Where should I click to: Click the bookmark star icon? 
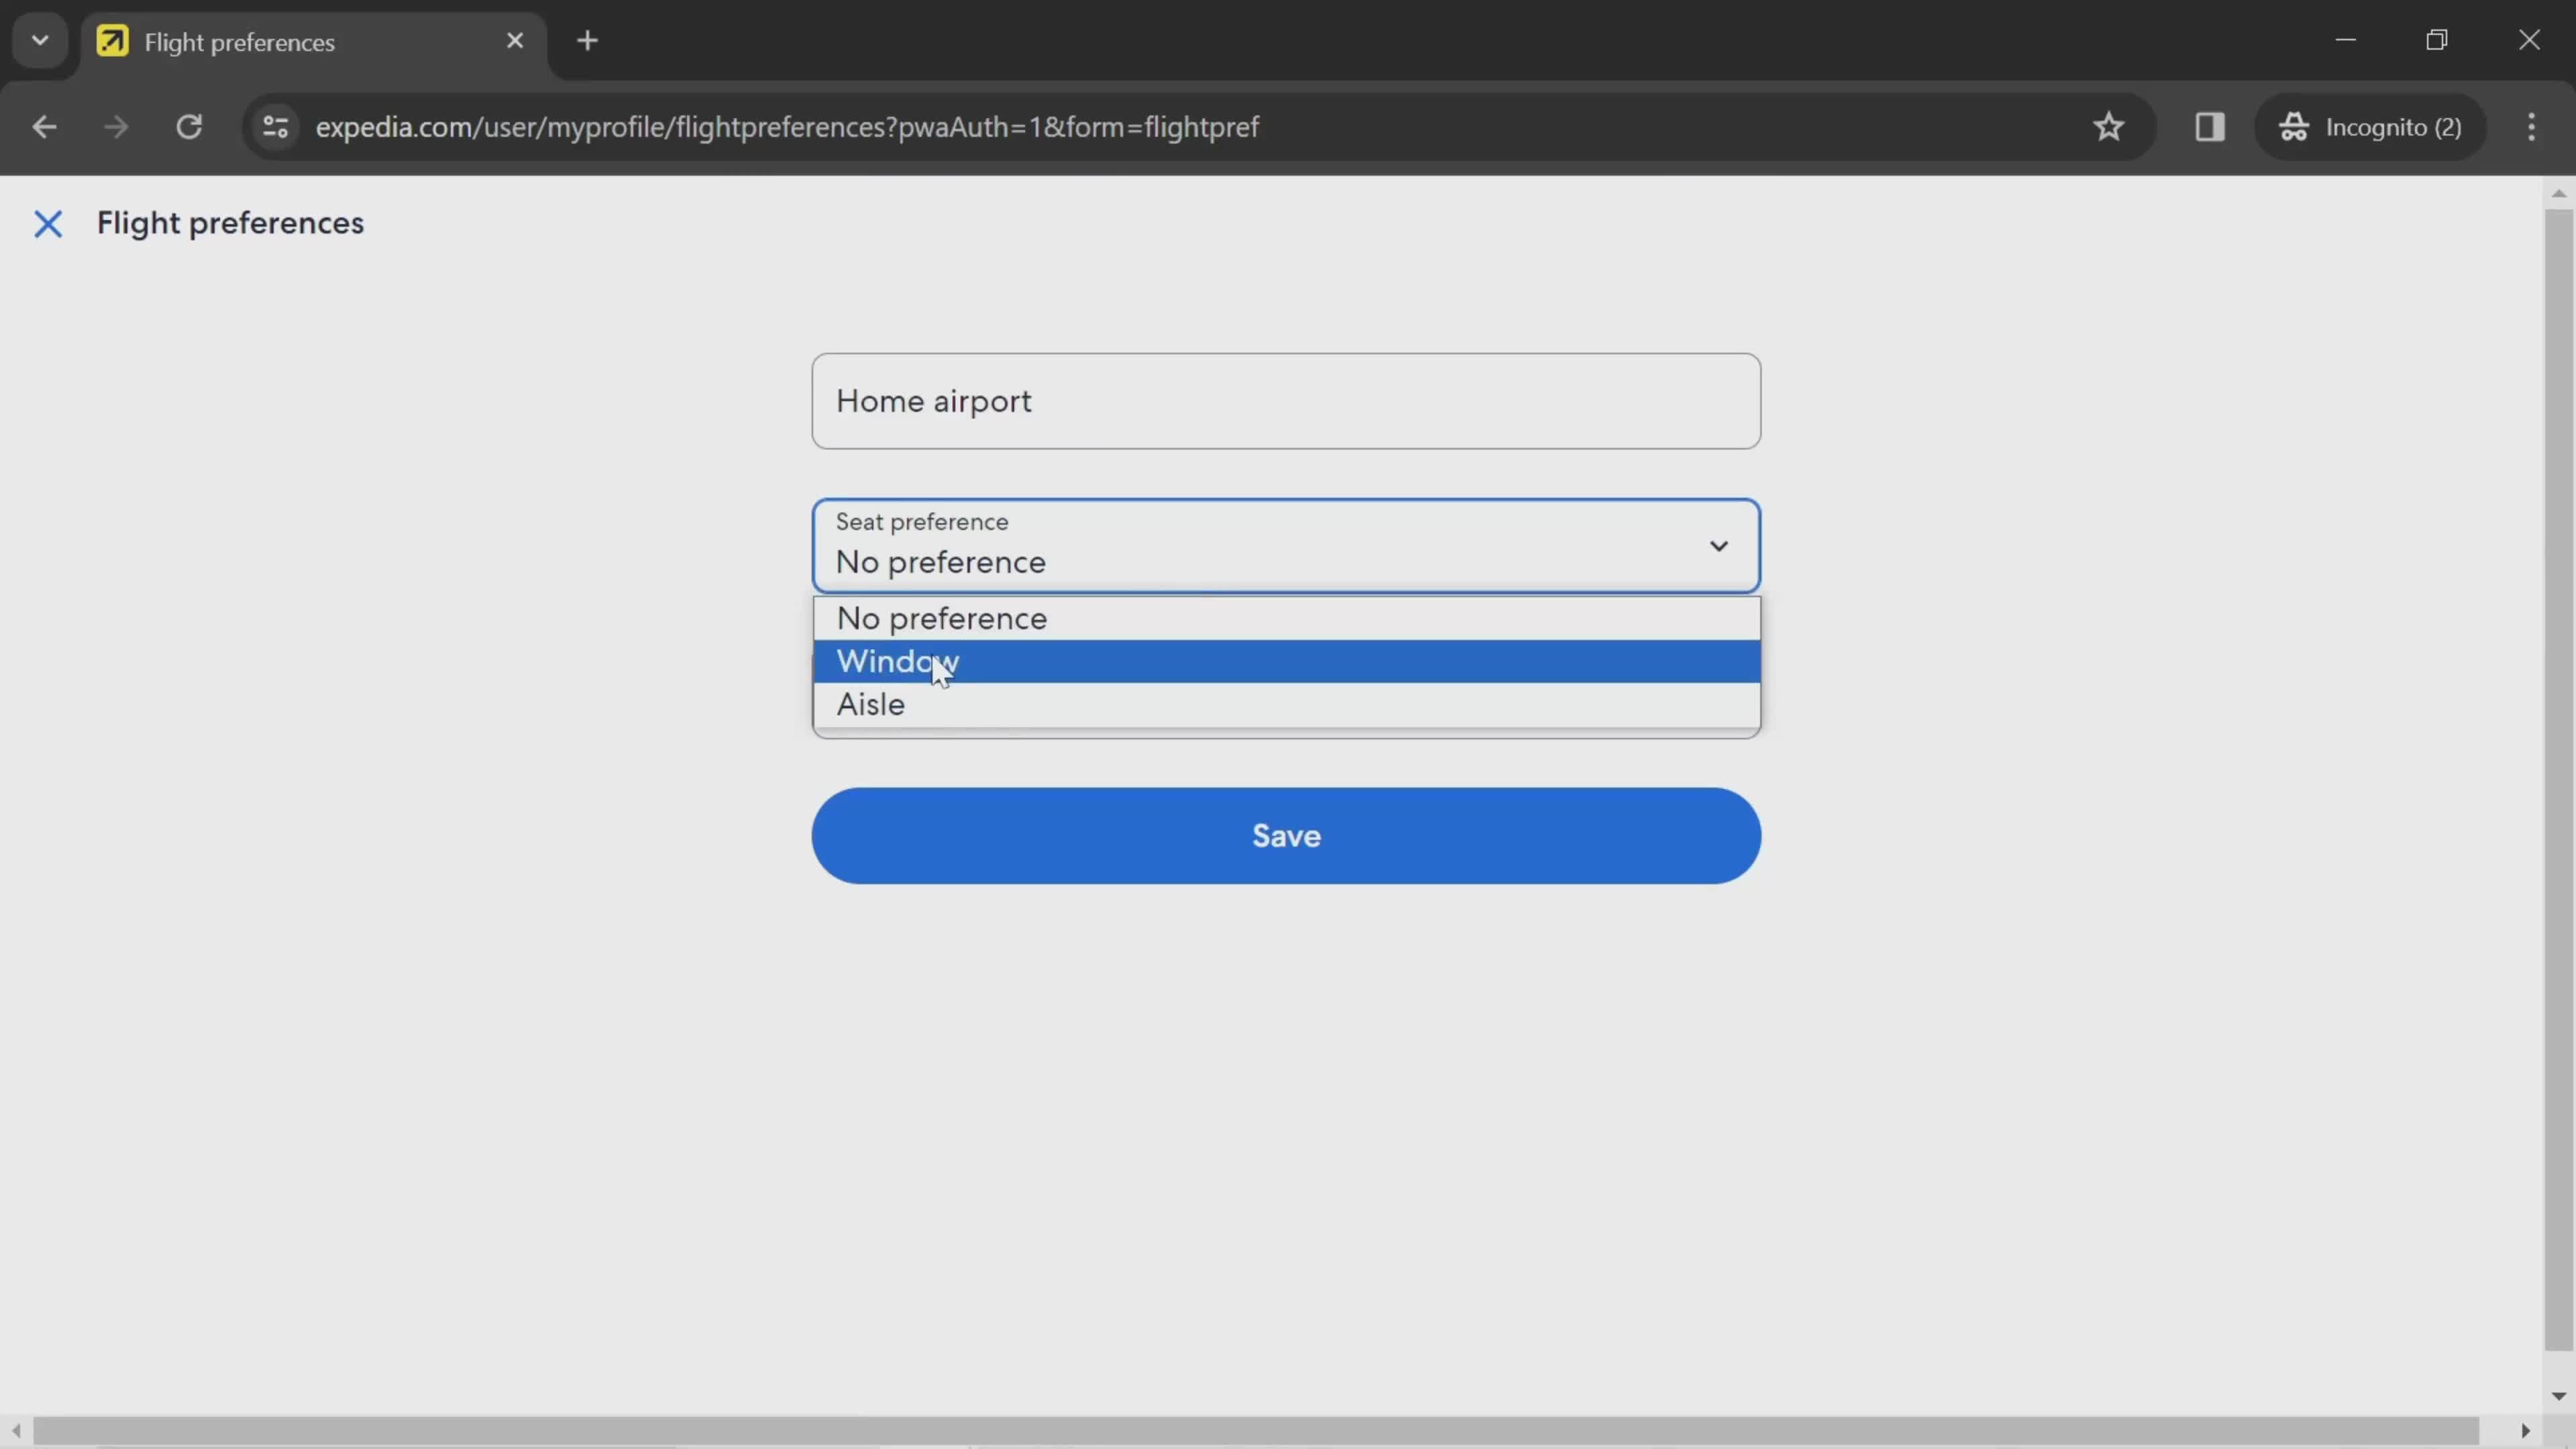[x=2109, y=125]
